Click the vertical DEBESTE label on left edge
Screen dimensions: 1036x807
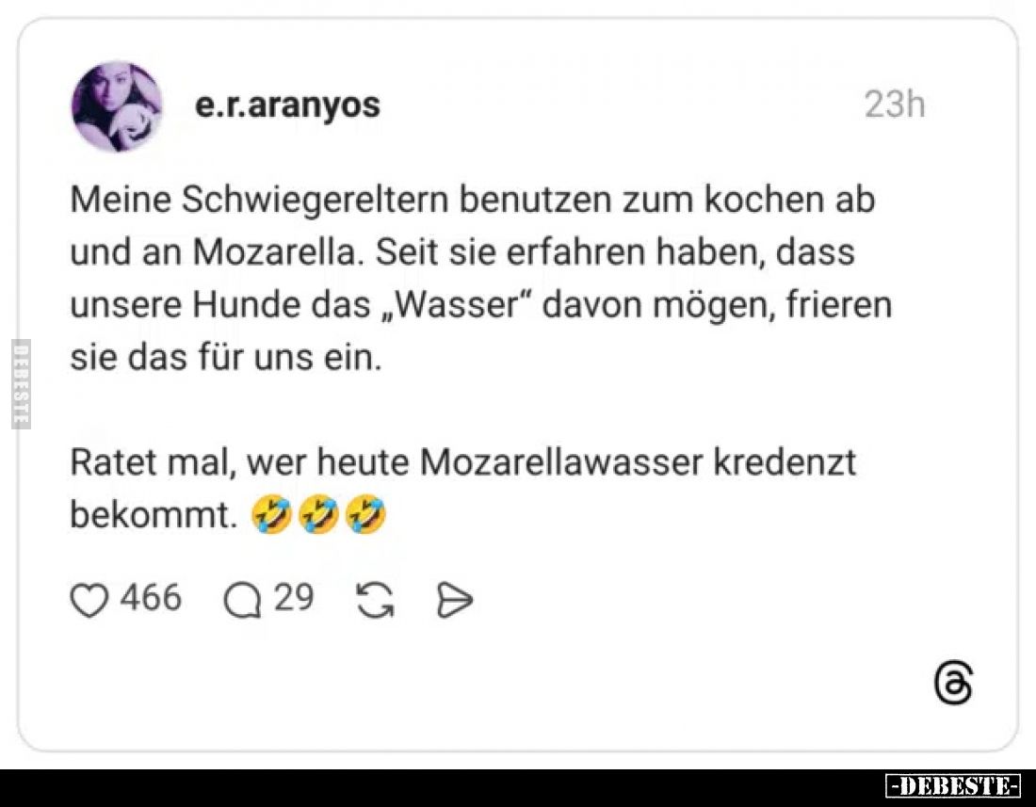click(21, 383)
